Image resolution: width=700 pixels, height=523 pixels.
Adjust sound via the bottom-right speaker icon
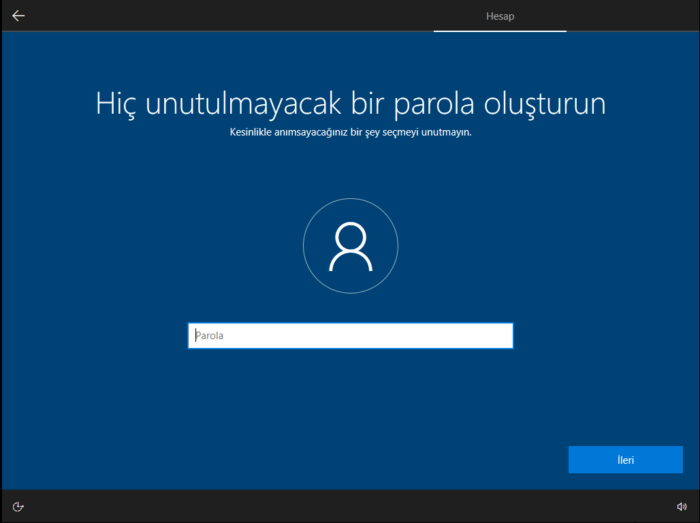click(682, 506)
